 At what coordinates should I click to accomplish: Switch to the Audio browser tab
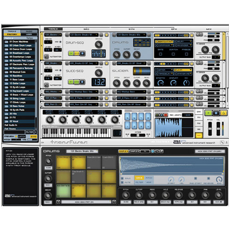tap(29, 31)
